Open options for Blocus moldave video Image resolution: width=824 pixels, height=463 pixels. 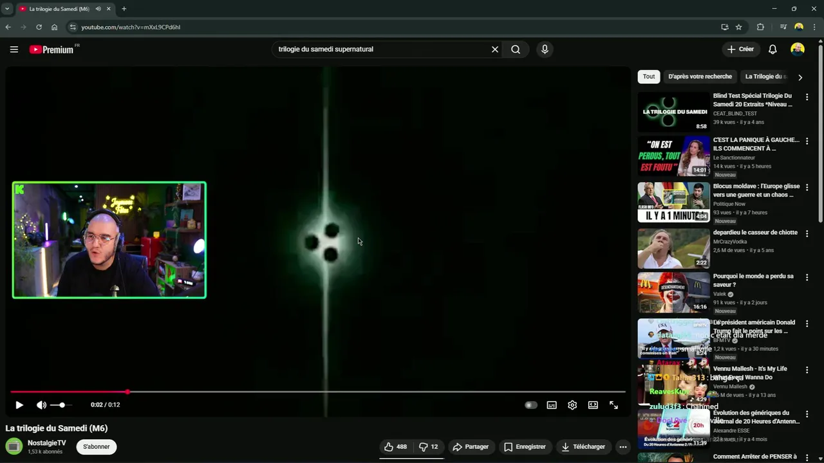coord(807,187)
